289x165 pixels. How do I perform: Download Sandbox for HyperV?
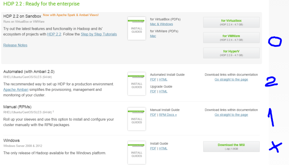pyautogui.click(x=231, y=52)
